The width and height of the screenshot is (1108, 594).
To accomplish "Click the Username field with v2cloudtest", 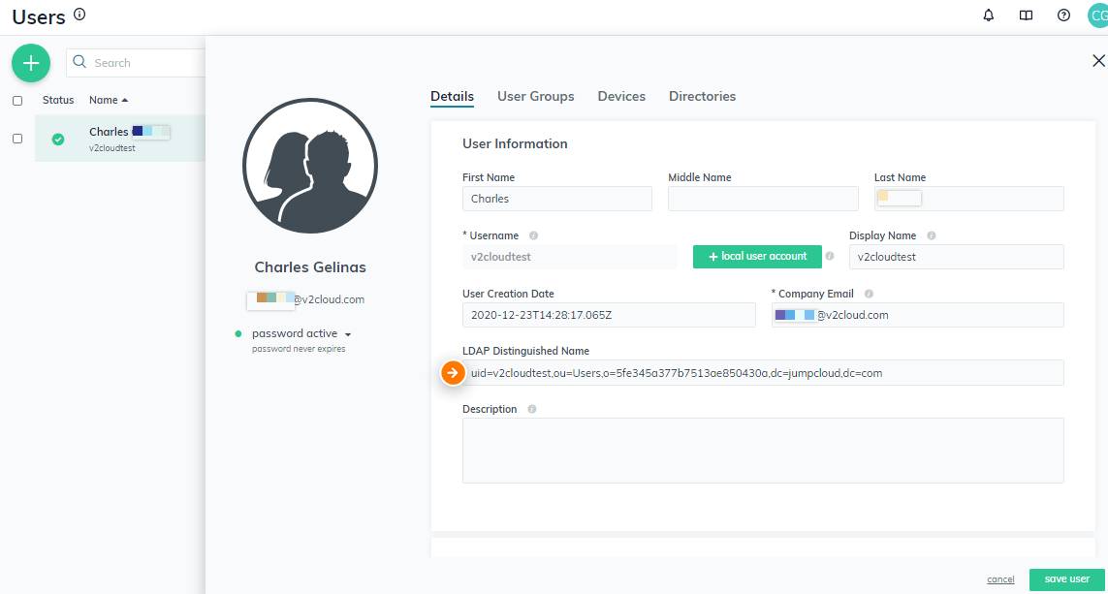I will (570, 257).
